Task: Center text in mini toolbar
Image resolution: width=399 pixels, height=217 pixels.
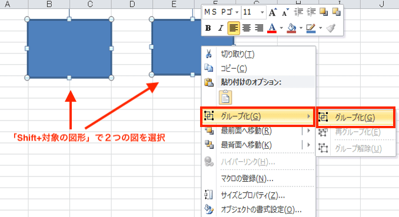Action: tap(247, 28)
